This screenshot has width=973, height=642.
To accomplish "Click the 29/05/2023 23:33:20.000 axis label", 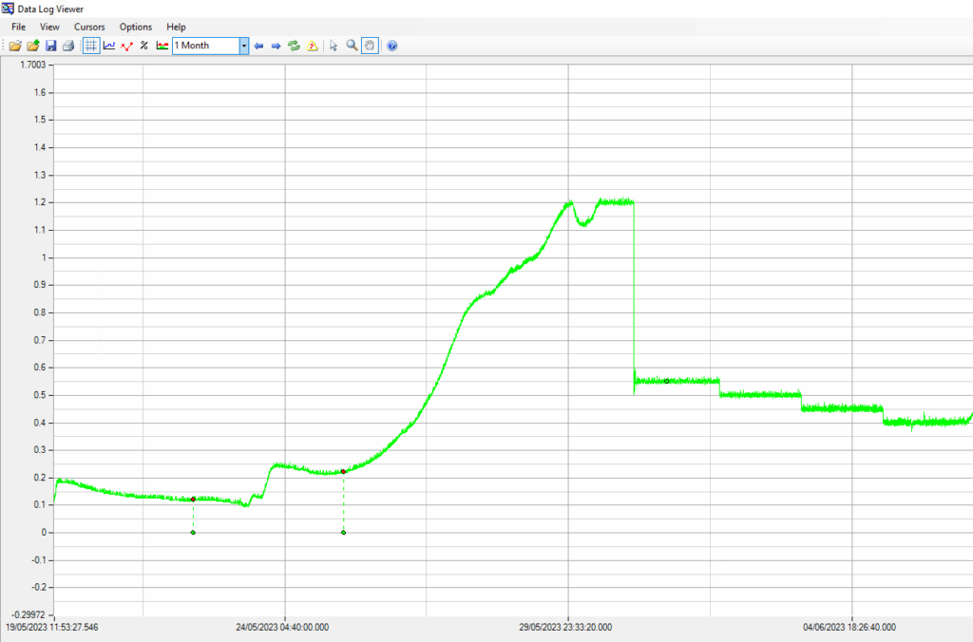I will [565, 627].
